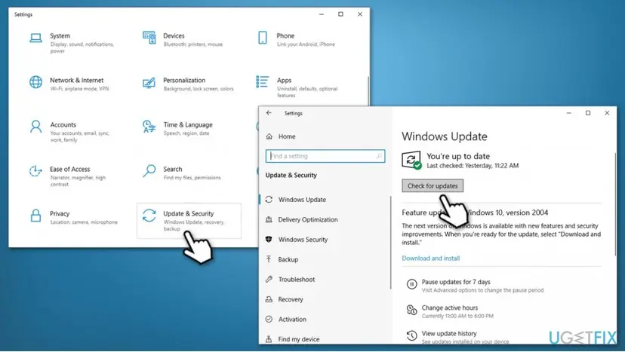Open the Privacy category text
This screenshot has width=625, height=352.
click(60, 213)
